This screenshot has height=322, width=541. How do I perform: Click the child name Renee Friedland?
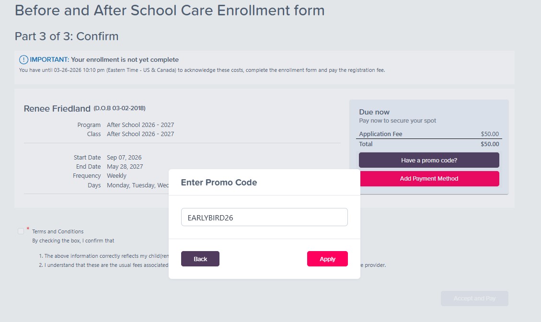tap(57, 108)
